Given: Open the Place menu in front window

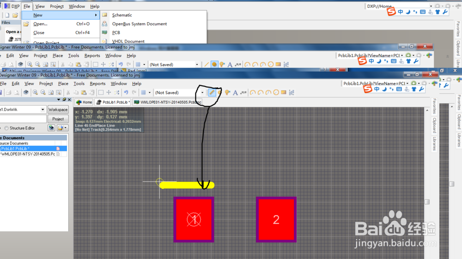Looking at the screenshot, I should 63,83.
